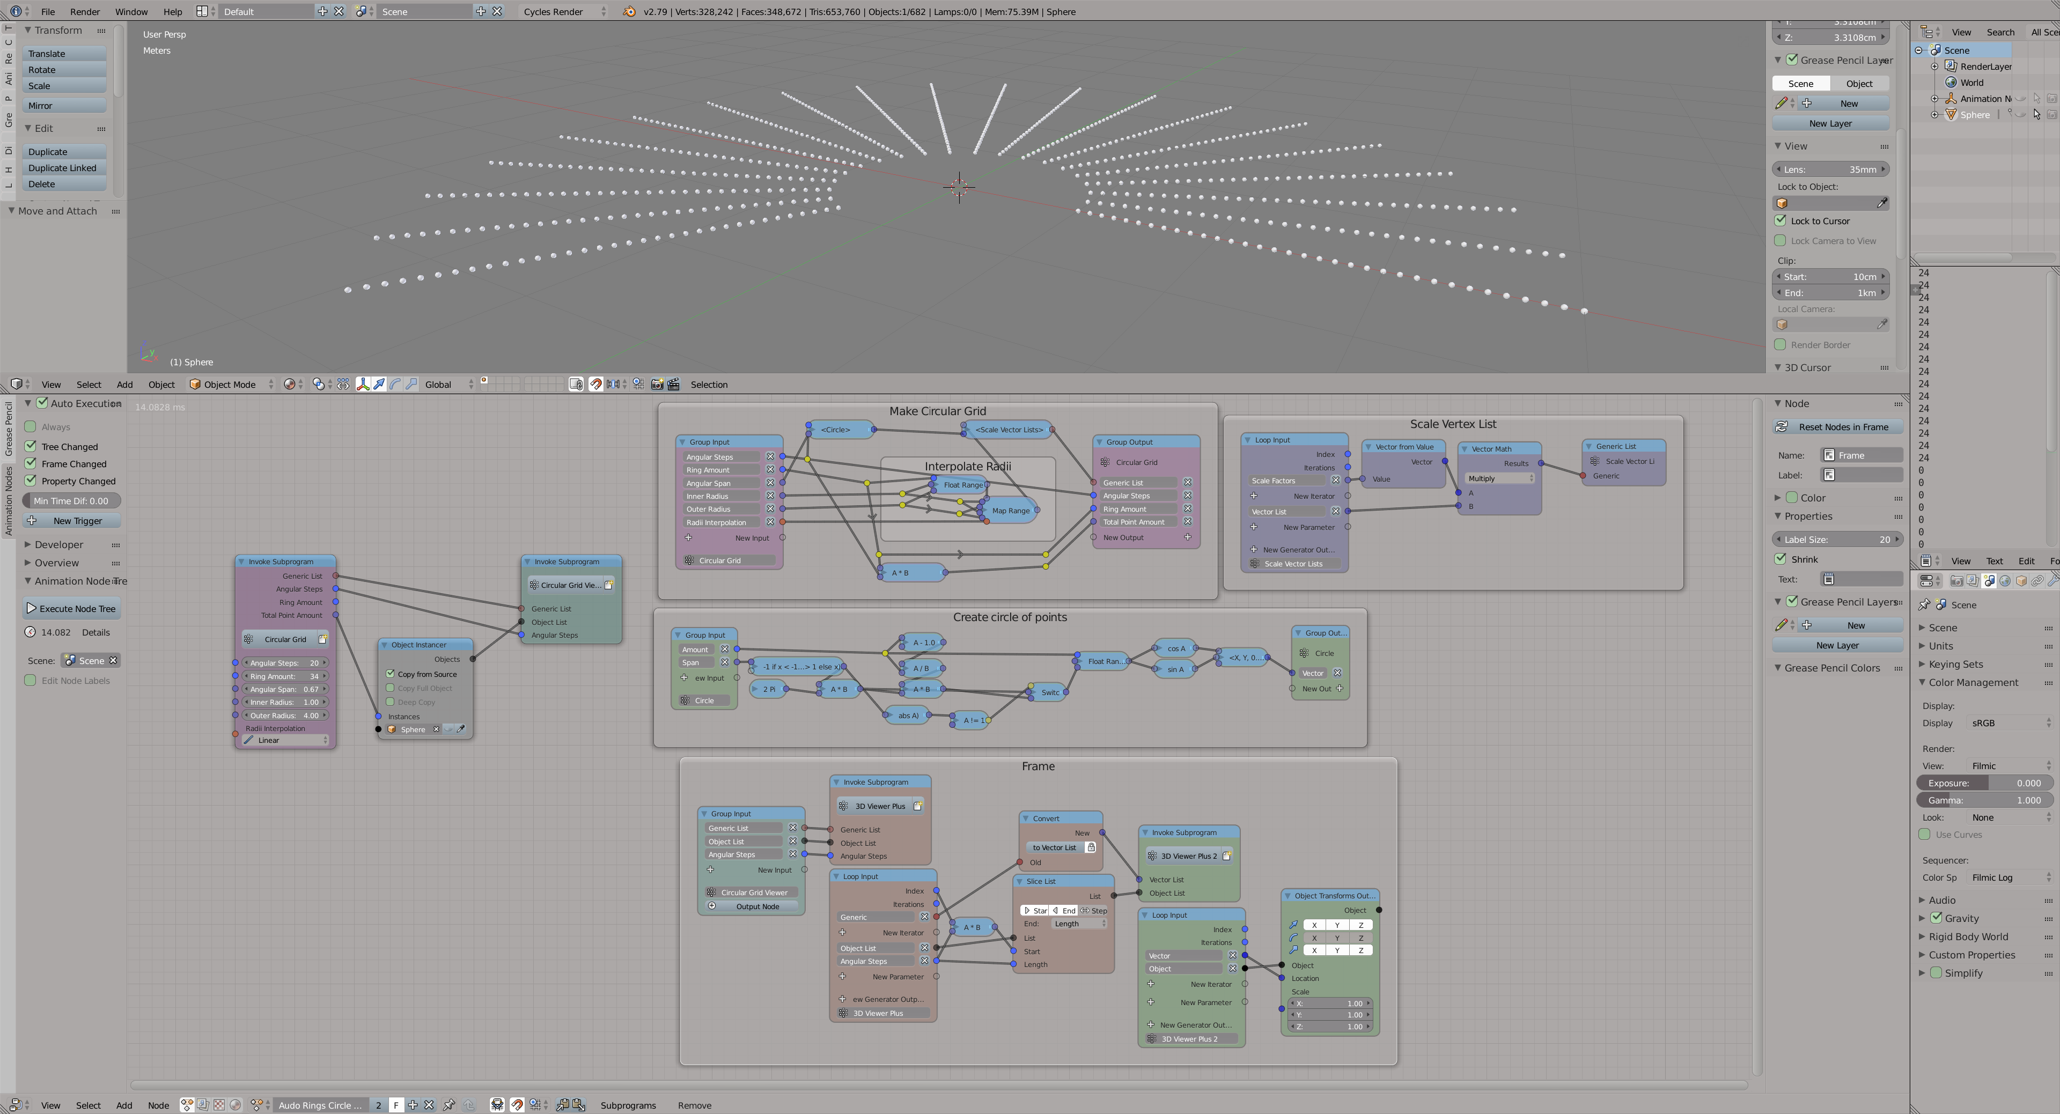Image resolution: width=2060 pixels, height=1114 pixels.
Task: Open the Render menu
Action: coord(85,11)
